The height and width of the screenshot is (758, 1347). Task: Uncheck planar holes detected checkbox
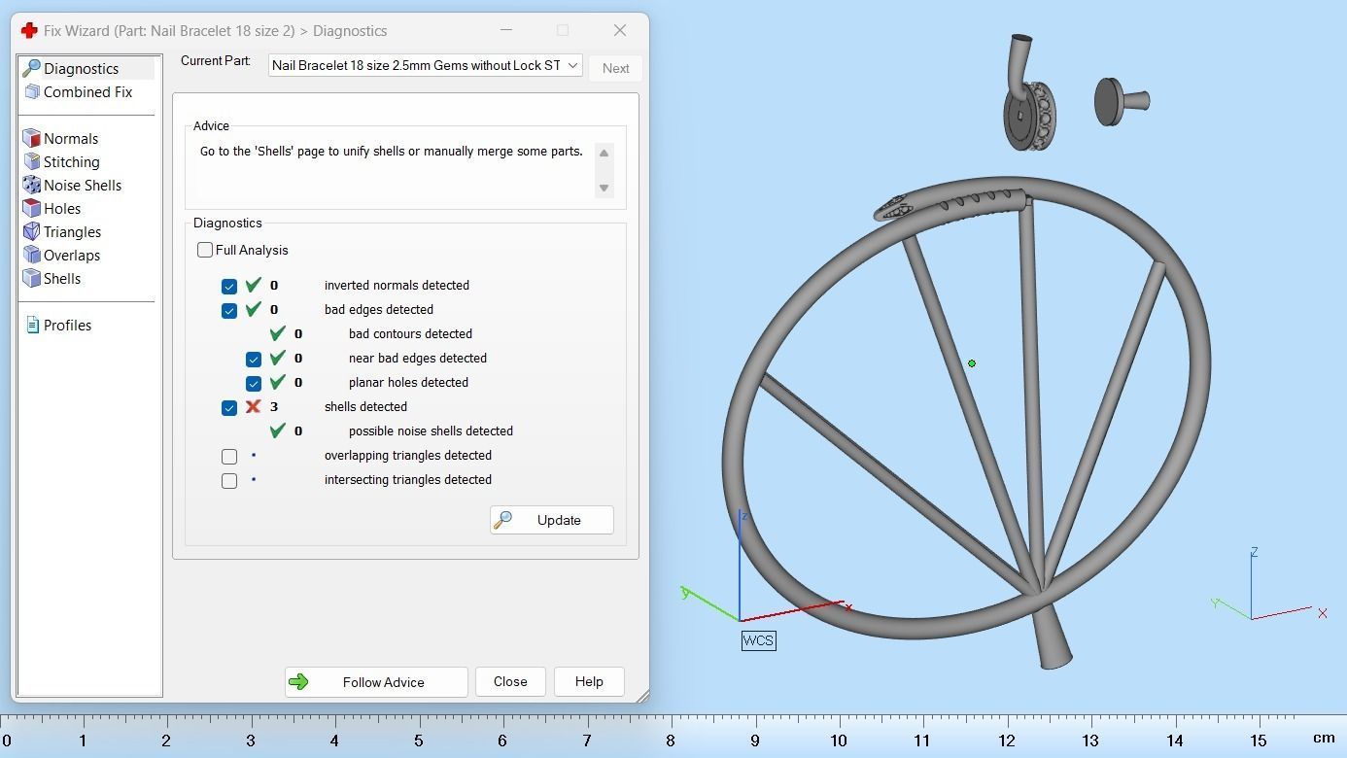click(254, 383)
